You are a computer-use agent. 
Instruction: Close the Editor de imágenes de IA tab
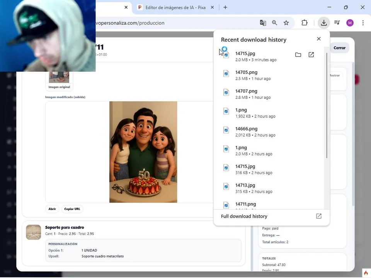click(x=212, y=7)
